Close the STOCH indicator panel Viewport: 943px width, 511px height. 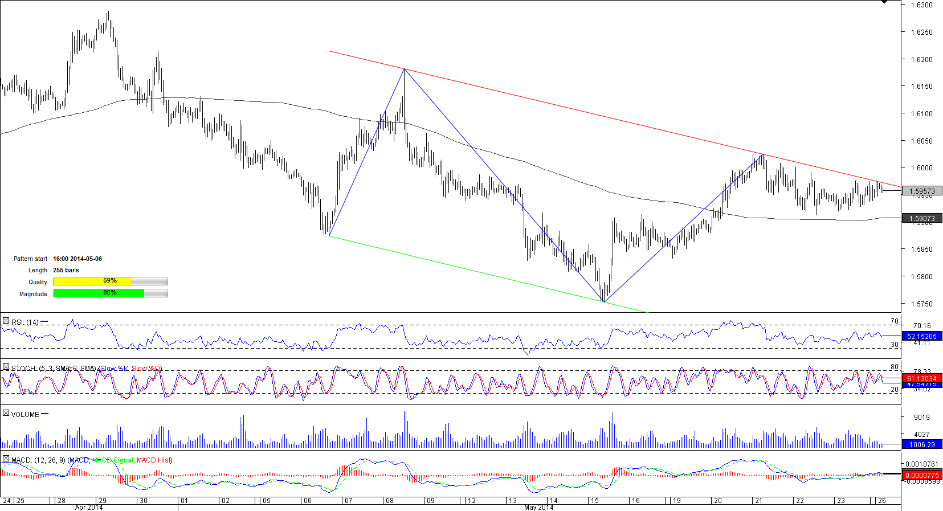[6, 367]
